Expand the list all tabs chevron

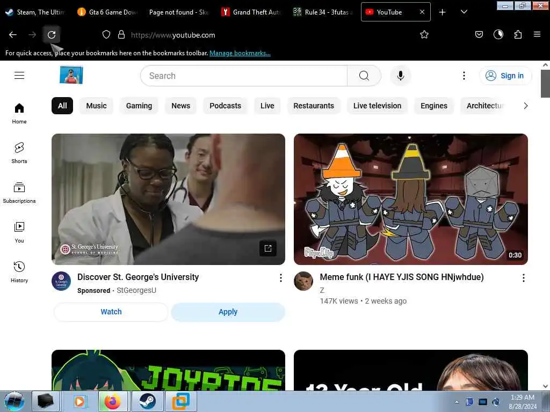[464, 12]
